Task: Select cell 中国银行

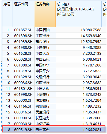Action: [x=45, y=48]
